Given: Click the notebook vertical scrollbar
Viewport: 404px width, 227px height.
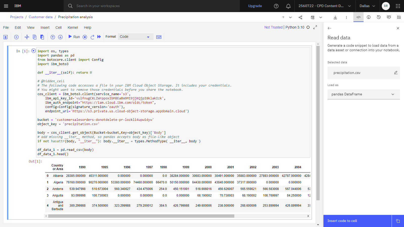Looking at the screenshot, I should click(x=318, y=124).
